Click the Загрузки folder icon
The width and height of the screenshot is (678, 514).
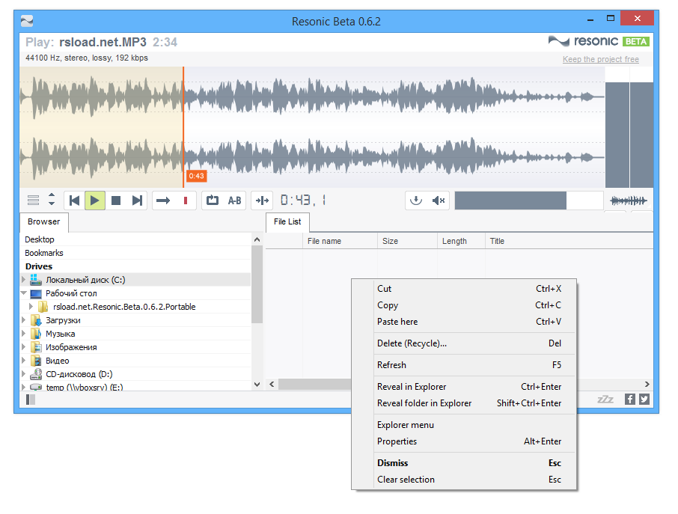click(x=36, y=320)
